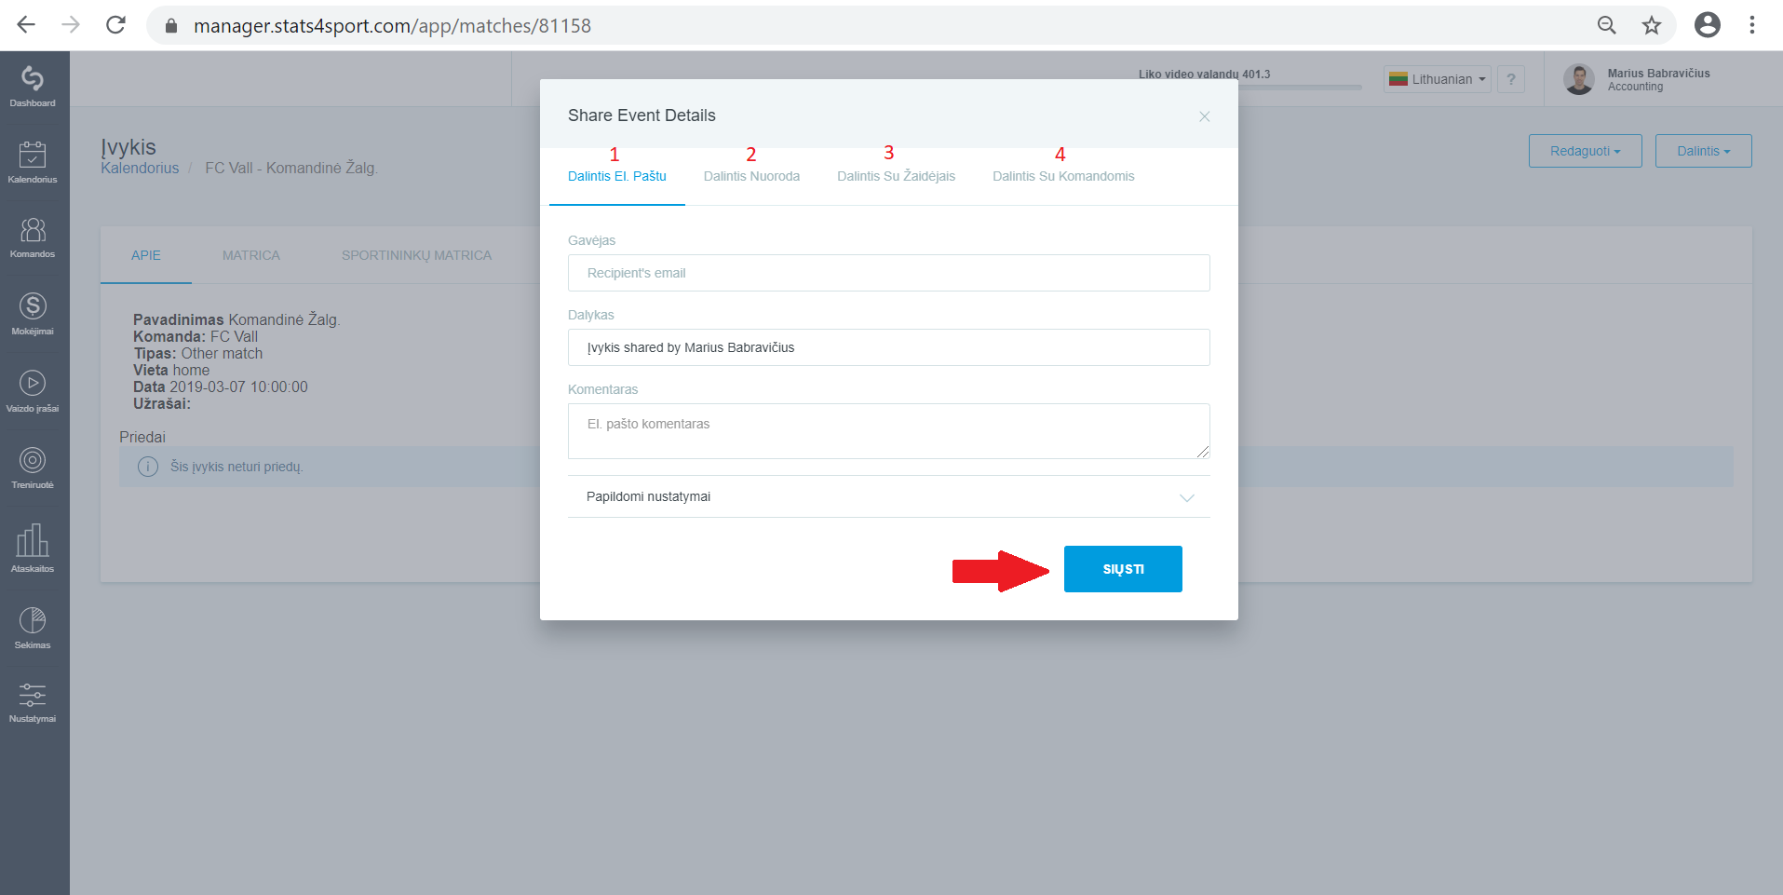
Task: Go to Komandos sidebar section
Action: click(x=33, y=238)
